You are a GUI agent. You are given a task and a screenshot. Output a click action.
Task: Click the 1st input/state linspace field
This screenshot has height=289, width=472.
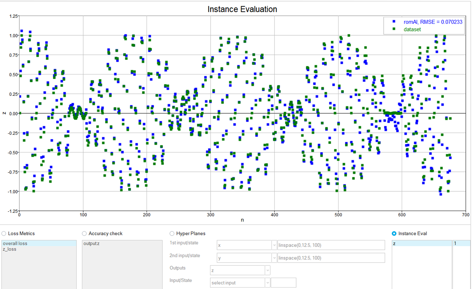[331, 245]
